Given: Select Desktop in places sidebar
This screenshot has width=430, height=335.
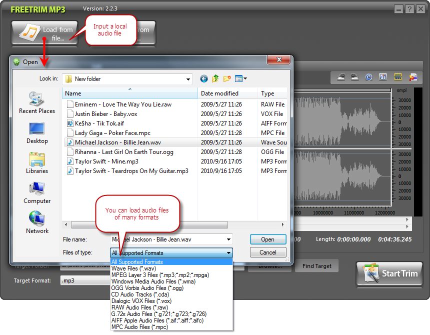Looking at the screenshot, I should (x=37, y=133).
